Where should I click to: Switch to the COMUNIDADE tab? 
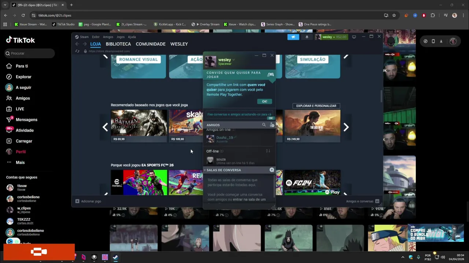151,44
